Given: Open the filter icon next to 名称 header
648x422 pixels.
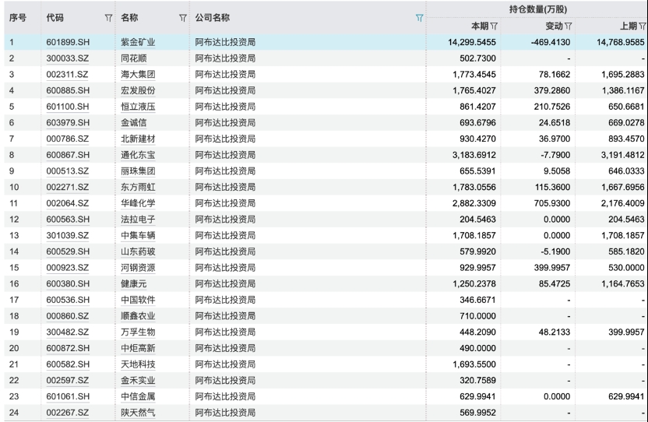Looking at the screenshot, I should (x=183, y=18).
